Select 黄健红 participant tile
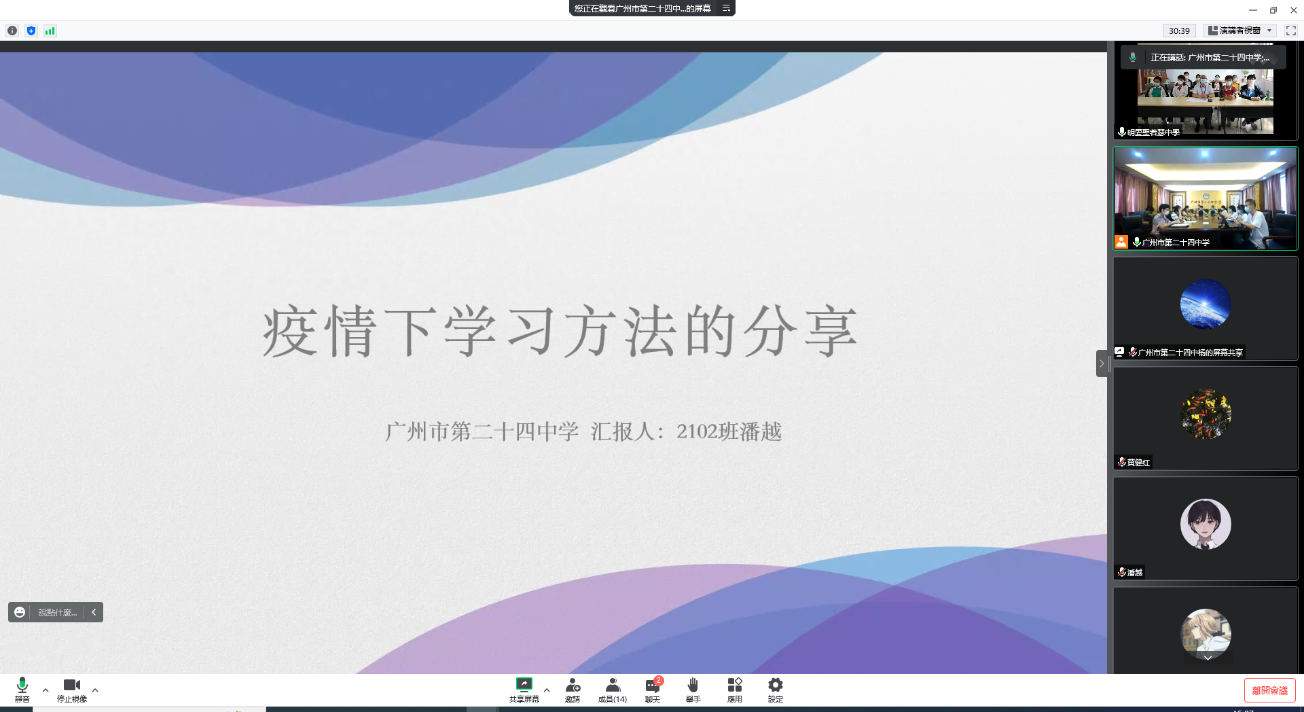 click(x=1206, y=419)
